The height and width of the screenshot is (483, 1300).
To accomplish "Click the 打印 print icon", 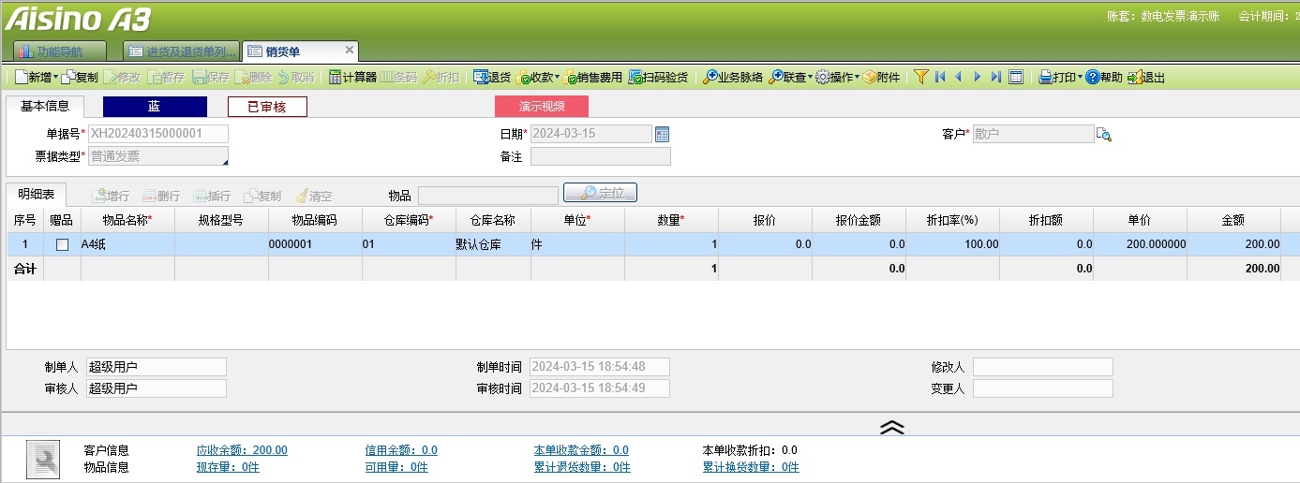I will 1045,78.
